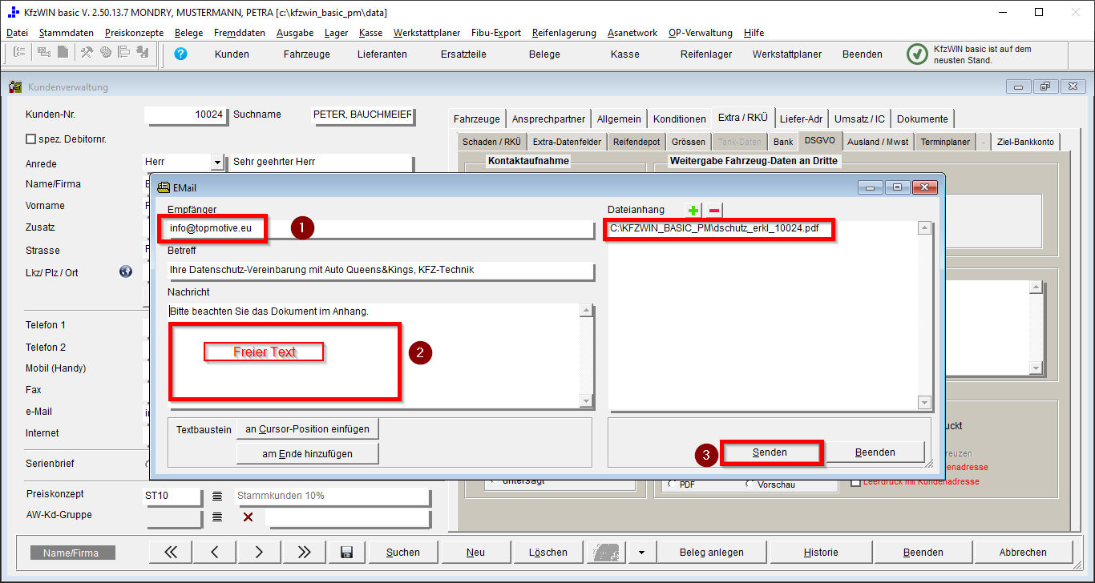Add attachment with the green plus icon
This screenshot has width=1095, height=583.
693,211
